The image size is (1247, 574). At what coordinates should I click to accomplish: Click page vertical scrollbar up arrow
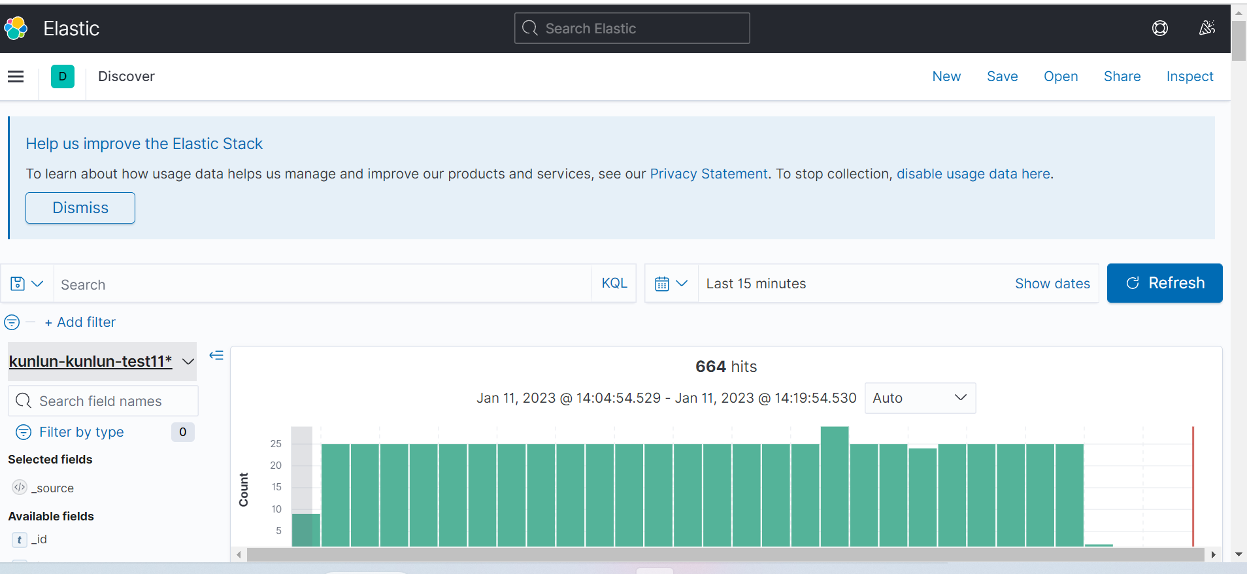point(1239,12)
